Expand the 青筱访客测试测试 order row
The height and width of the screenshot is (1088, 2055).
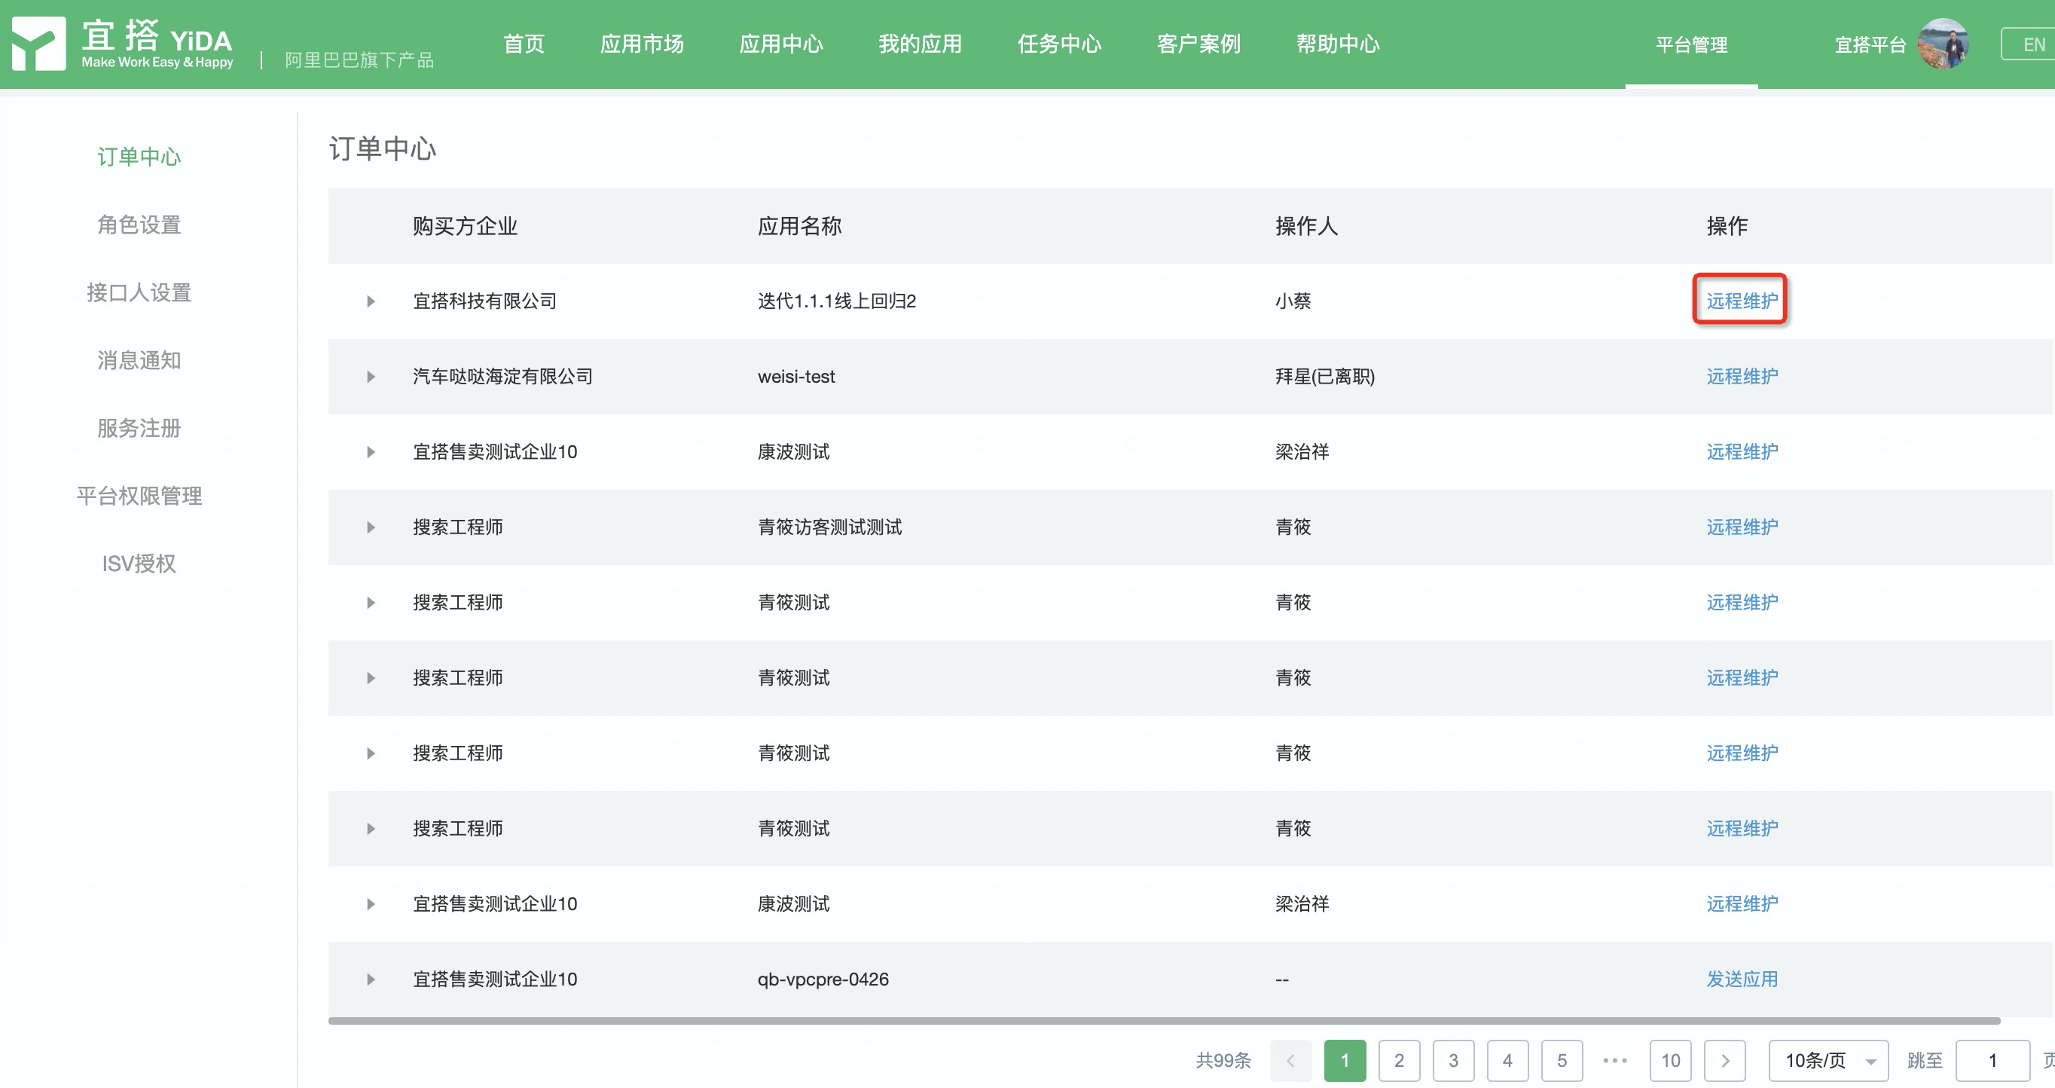click(x=371, y=527)
